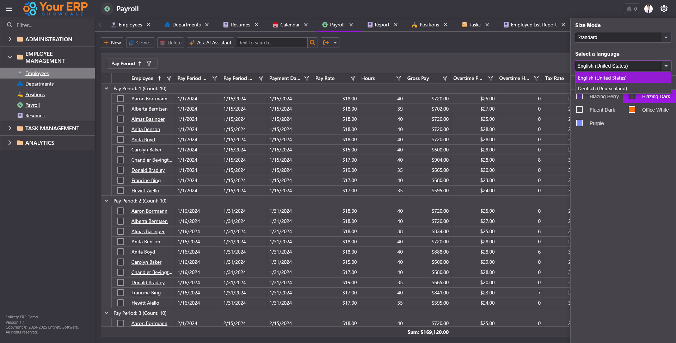Open filter icon on Gross Pay column
Image resolution: width=676 pixels, height=343 pixels.
pos(444,78)
